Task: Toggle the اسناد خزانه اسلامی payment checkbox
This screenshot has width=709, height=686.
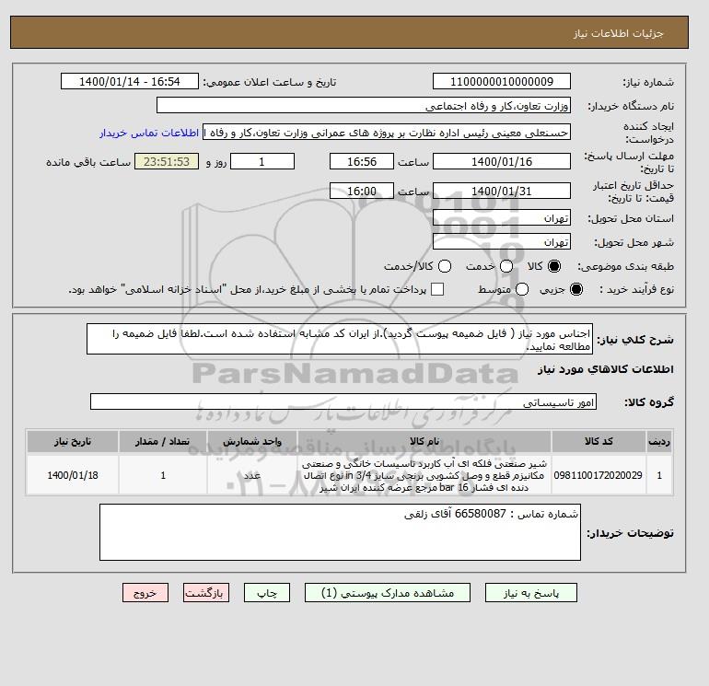Action: click(x=437, y=289)
